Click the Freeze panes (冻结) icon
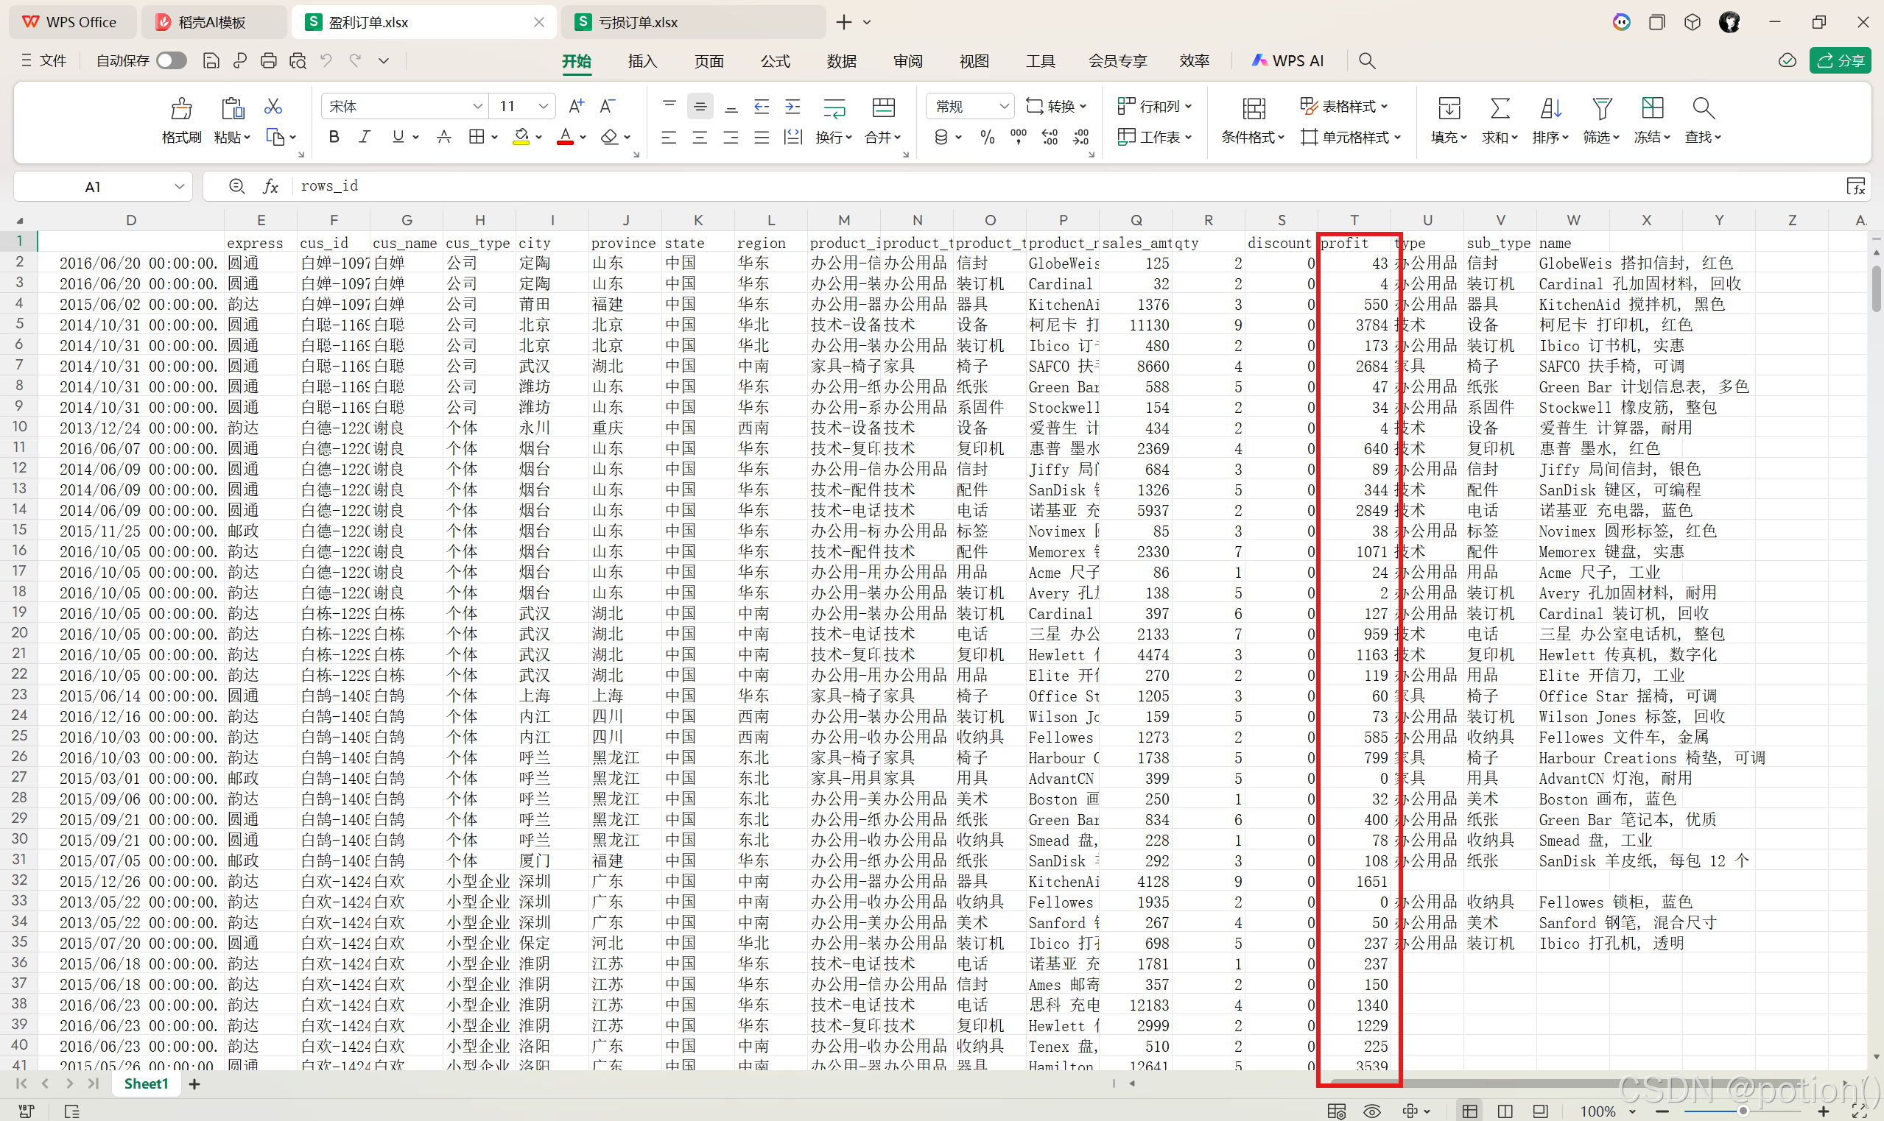Viewport: 1884px width, 1121px height. [x=1652, y=108]
